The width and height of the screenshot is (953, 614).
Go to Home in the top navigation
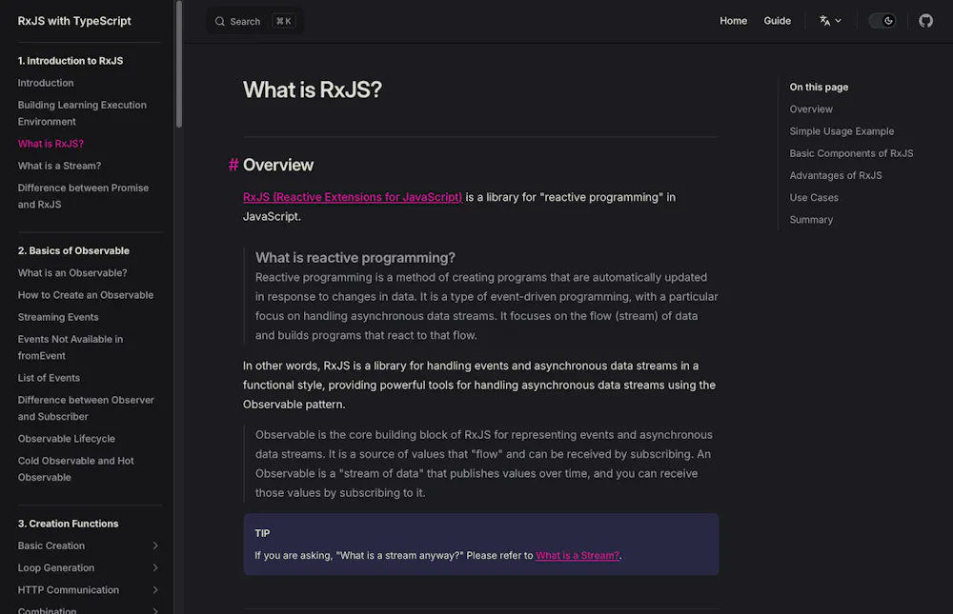tap(733, 21)
